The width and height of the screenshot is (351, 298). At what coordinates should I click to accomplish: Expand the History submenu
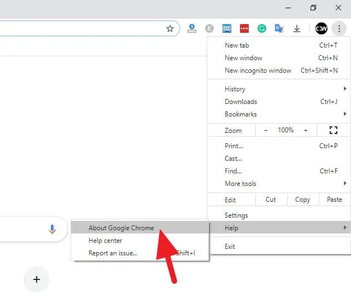click(x=279, y=89)
